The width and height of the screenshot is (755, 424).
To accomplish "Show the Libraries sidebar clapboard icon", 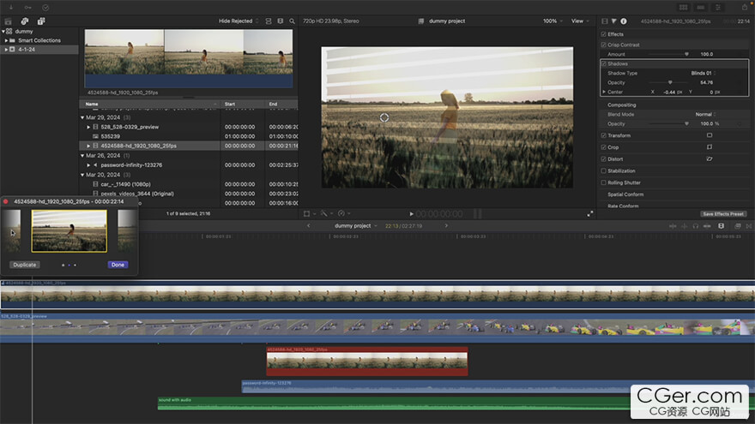I will pyautogui.click(x=9, y=21).
